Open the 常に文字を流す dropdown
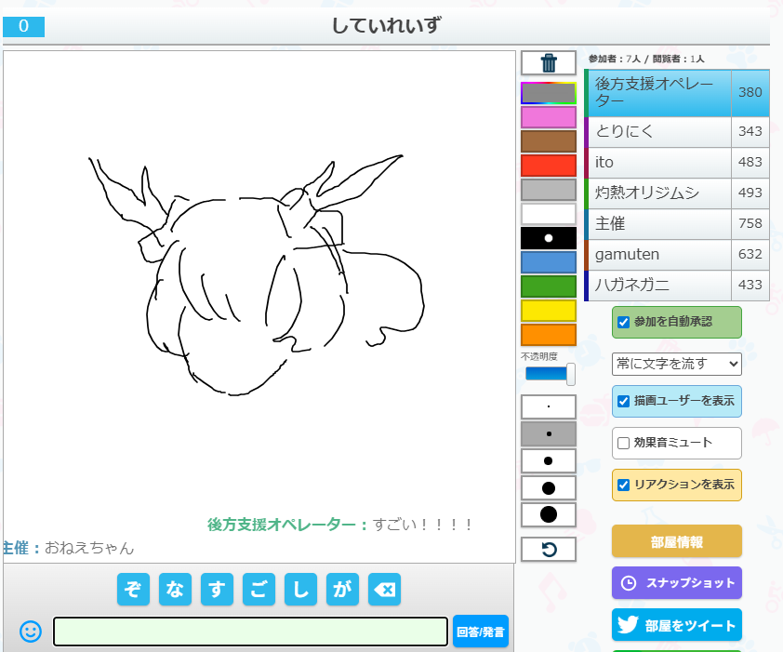Screen dimensions: 783x652 (676, 363)
